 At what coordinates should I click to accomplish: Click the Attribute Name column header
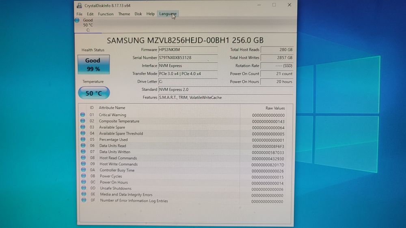[112, 108]
